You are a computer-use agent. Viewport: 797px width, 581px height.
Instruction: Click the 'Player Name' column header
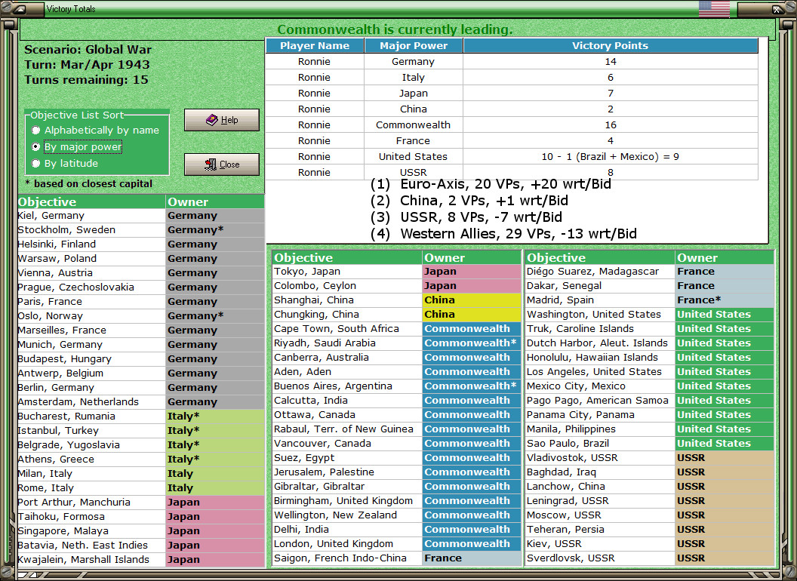(315, 45)
